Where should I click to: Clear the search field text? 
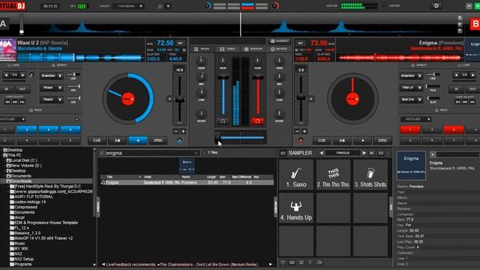(196, 153)
